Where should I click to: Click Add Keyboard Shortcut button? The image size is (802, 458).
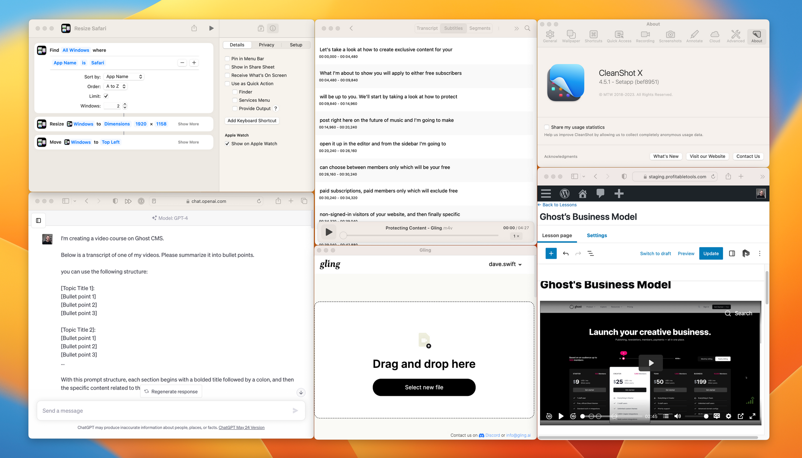point(252,121)
